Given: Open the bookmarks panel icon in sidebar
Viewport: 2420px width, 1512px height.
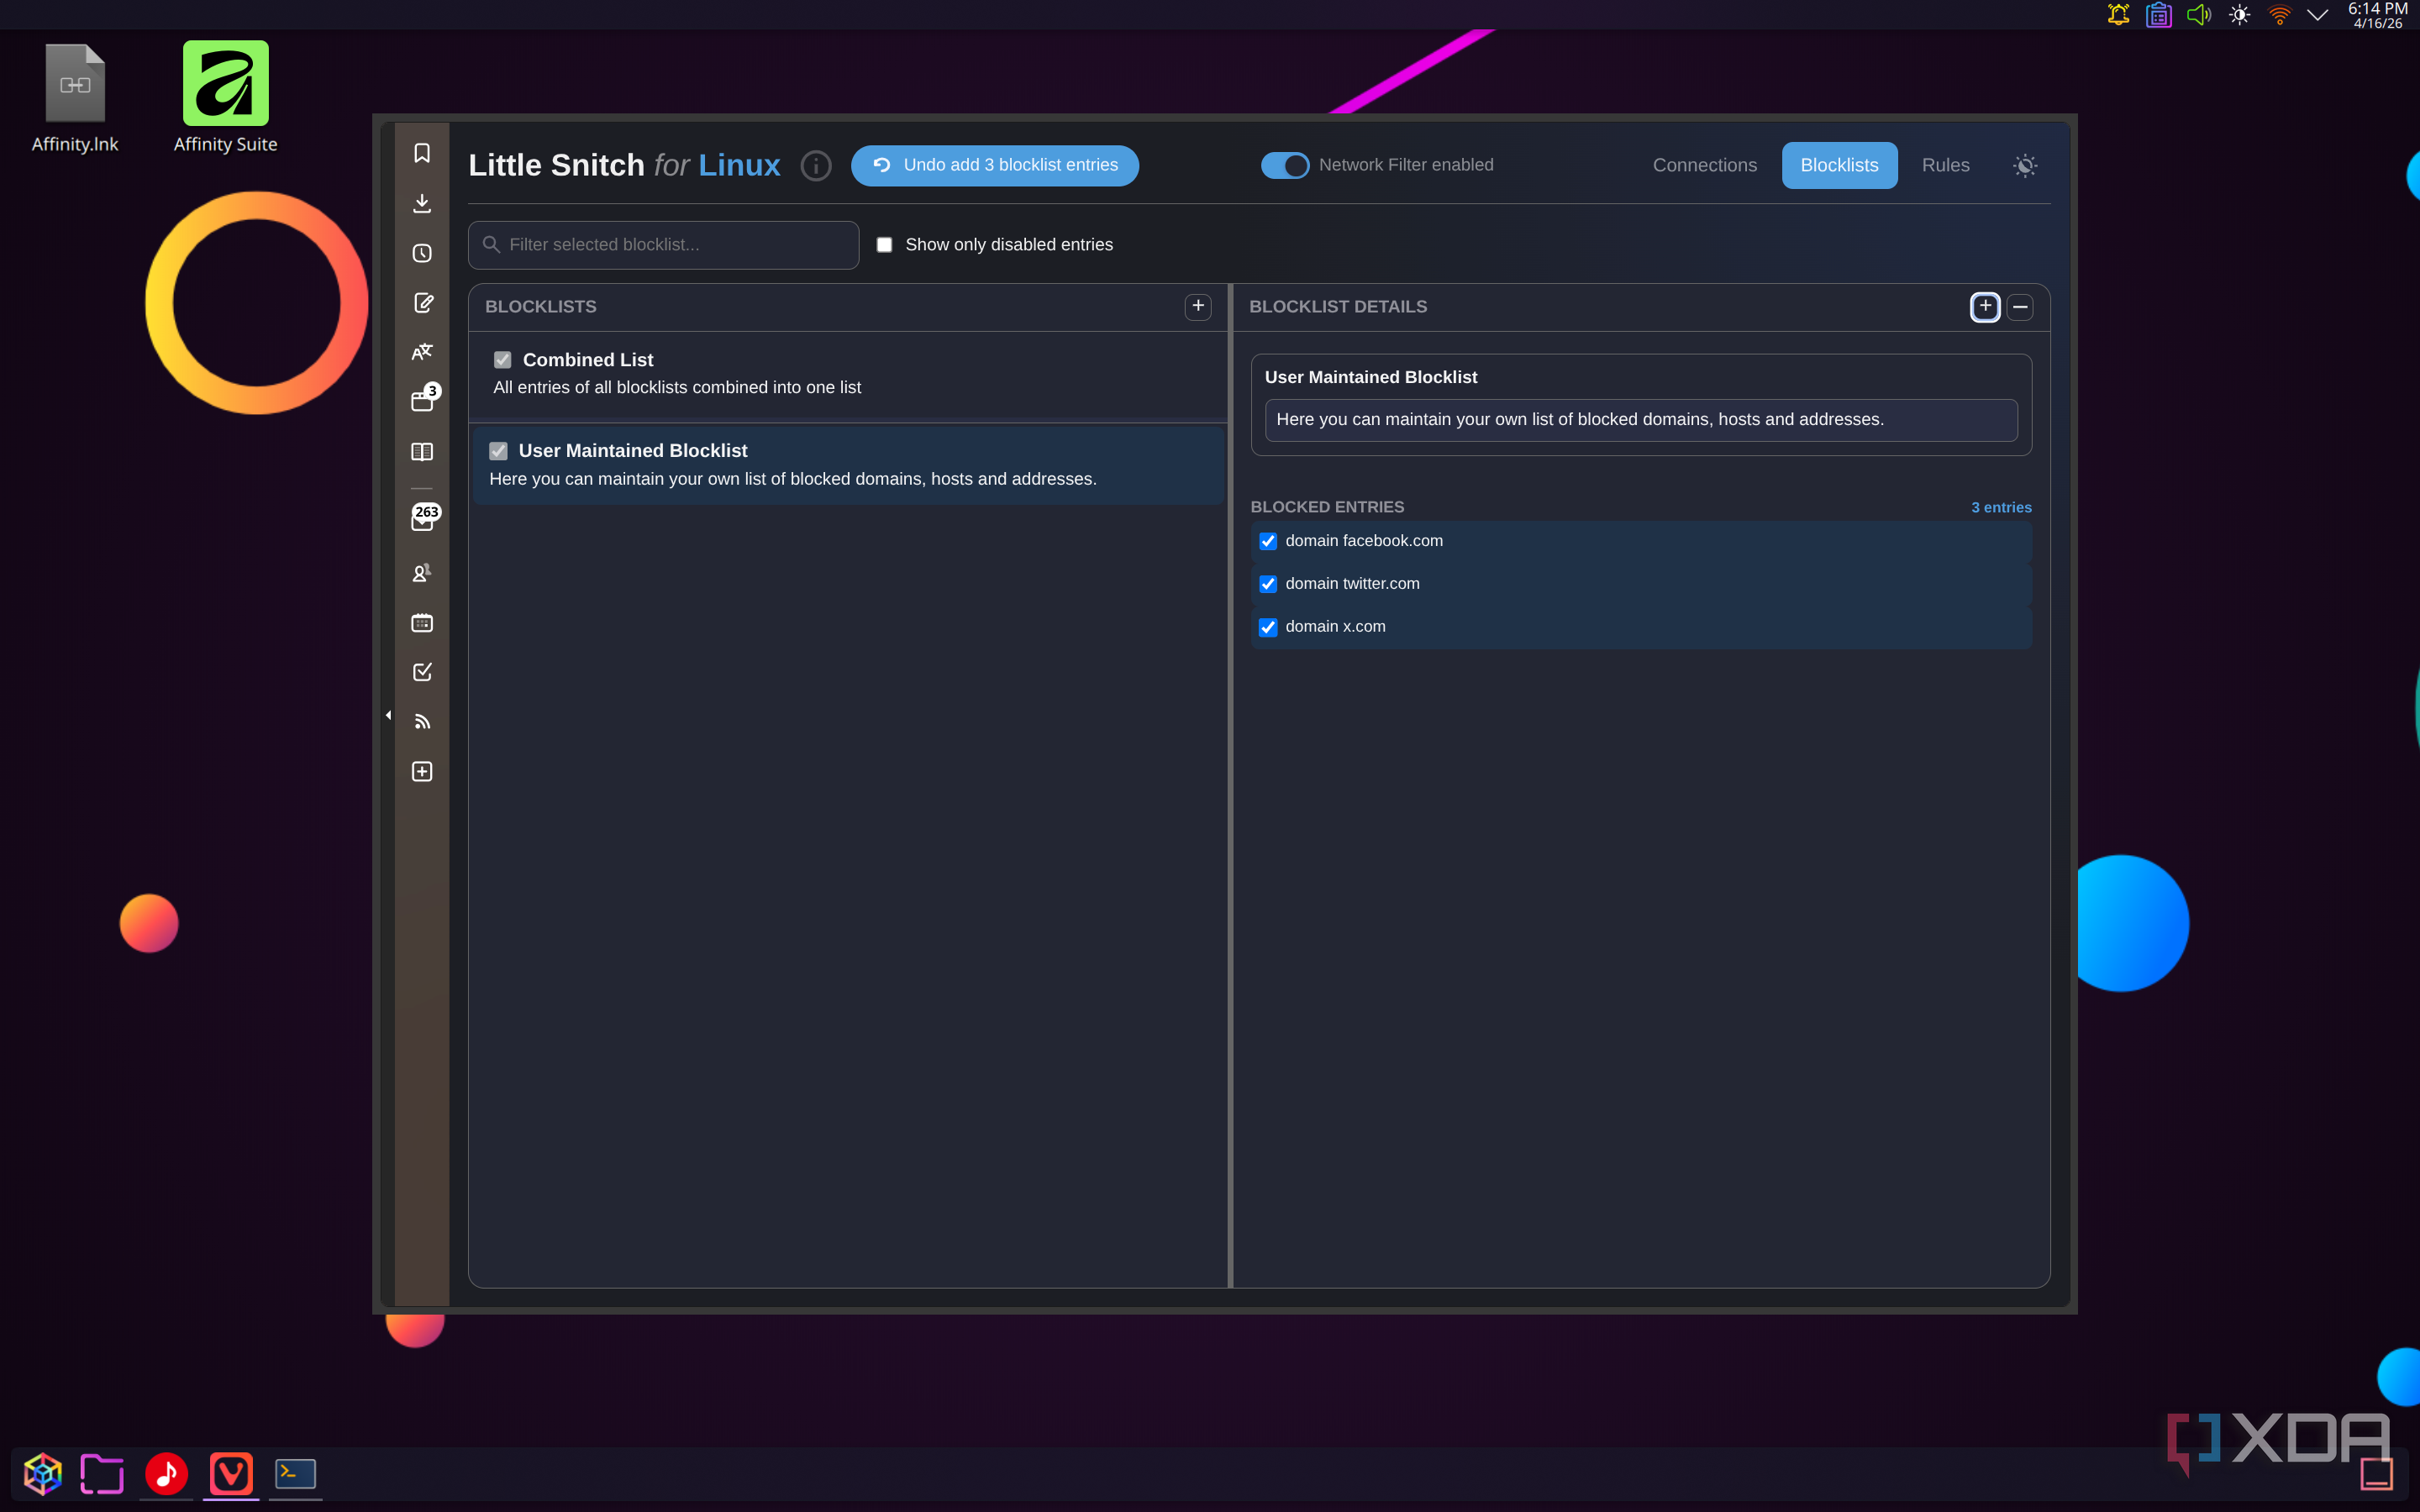Looking at the screenshot, I should point(422,153).
